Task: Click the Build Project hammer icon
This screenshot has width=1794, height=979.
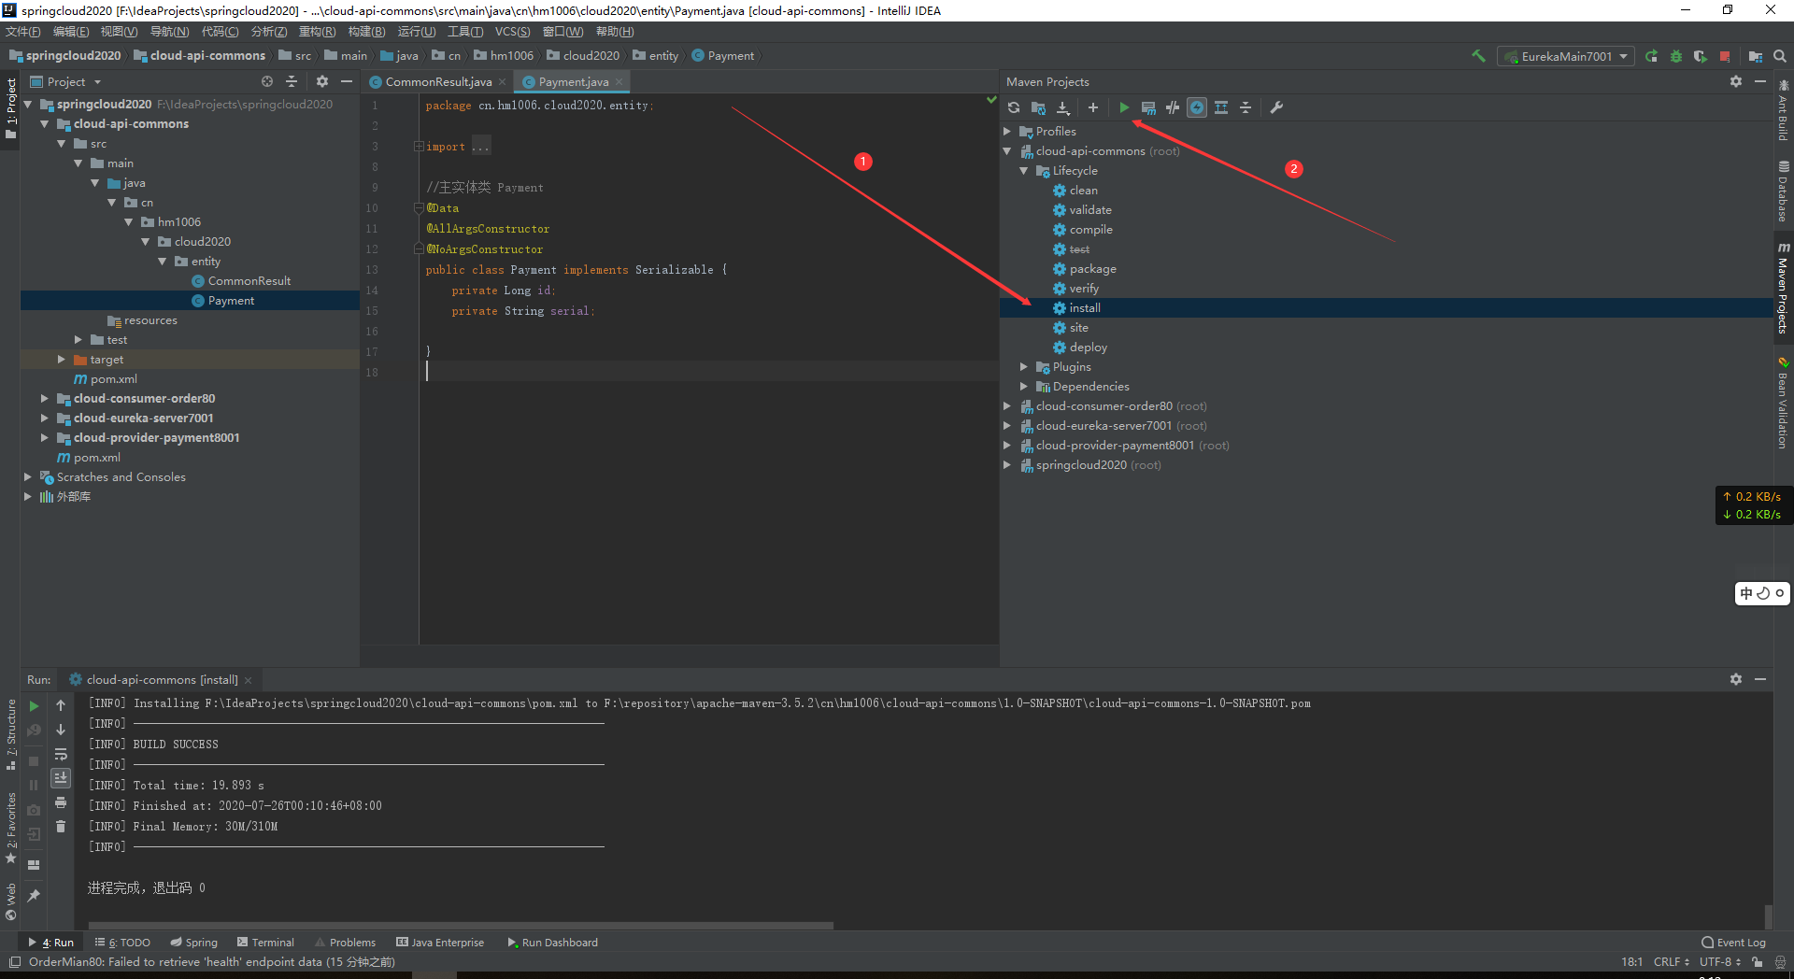Action: [1478, 56]
